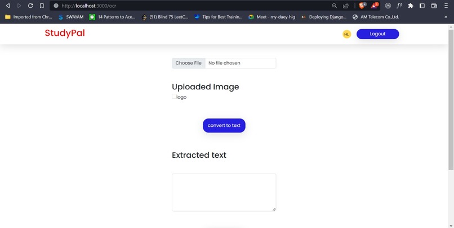Screen dimensions: 454x228
Task: Click the Logout button
Action: coord(377,34)
